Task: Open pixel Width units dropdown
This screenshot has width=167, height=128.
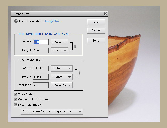Action: tap(59, 42)
